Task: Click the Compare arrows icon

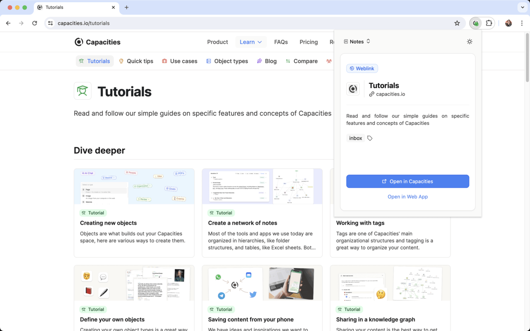Action: click(288, 61)
